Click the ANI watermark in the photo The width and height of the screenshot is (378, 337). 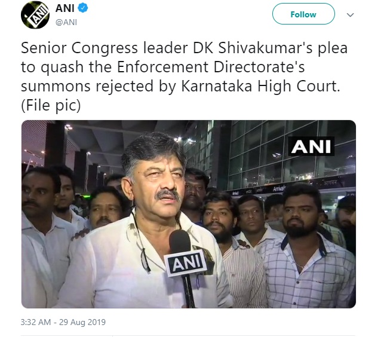[311, 146]
